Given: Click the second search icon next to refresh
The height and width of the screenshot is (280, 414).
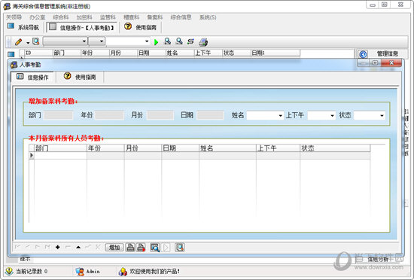Looking at the screenshot, I should [179, 41].
